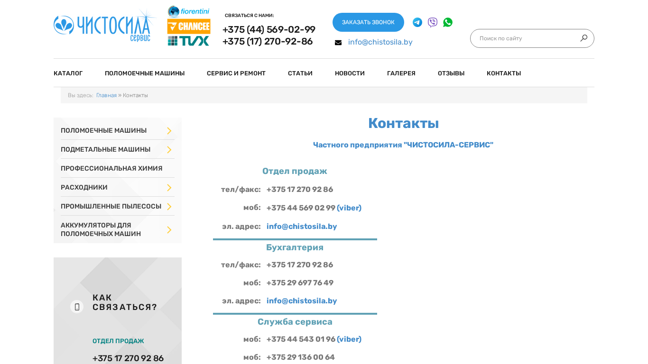
Task: Open the Каталог menu item
Action: pyautogui.click(x=68, y=73)
